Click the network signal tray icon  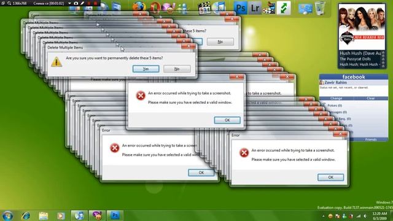click(x=359, y=216)
